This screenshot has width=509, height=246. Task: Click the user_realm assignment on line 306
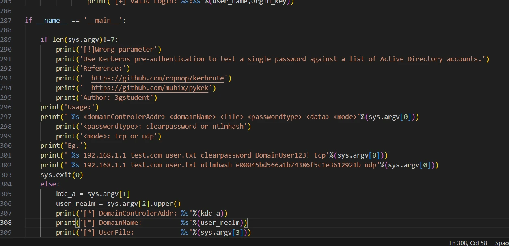(x=118, y=204)
